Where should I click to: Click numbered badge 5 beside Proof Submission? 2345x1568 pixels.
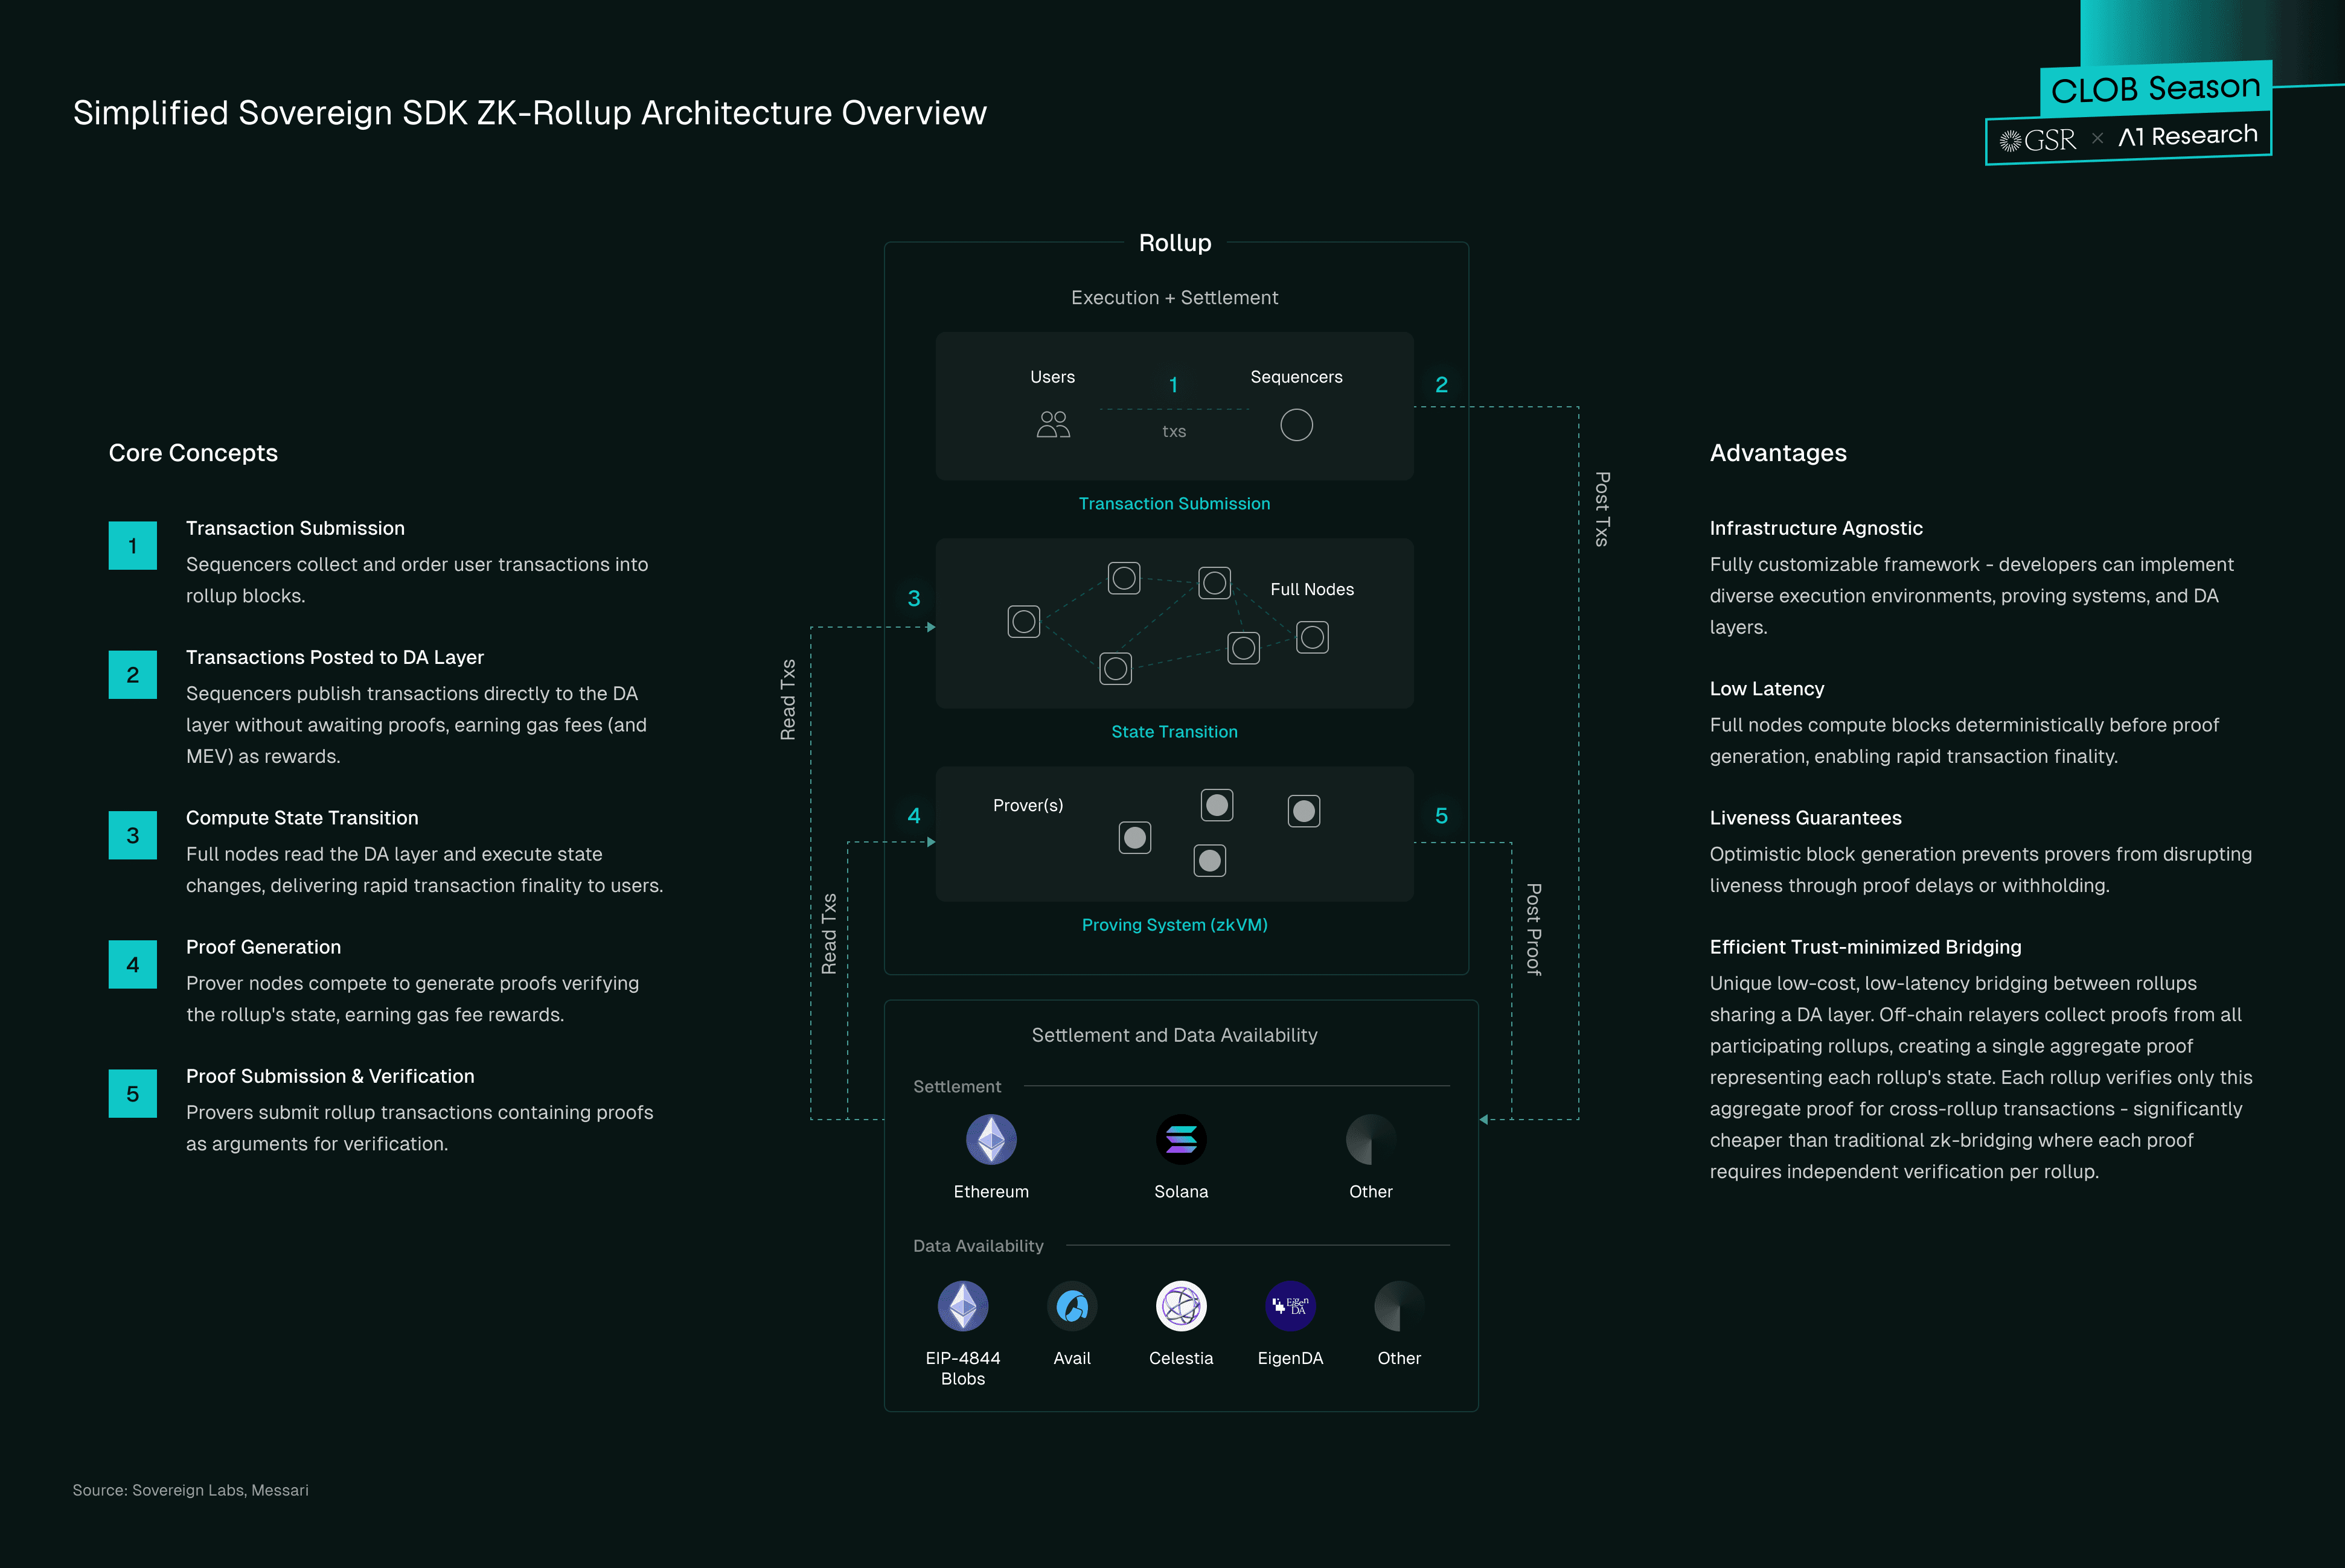(133, 1093)
